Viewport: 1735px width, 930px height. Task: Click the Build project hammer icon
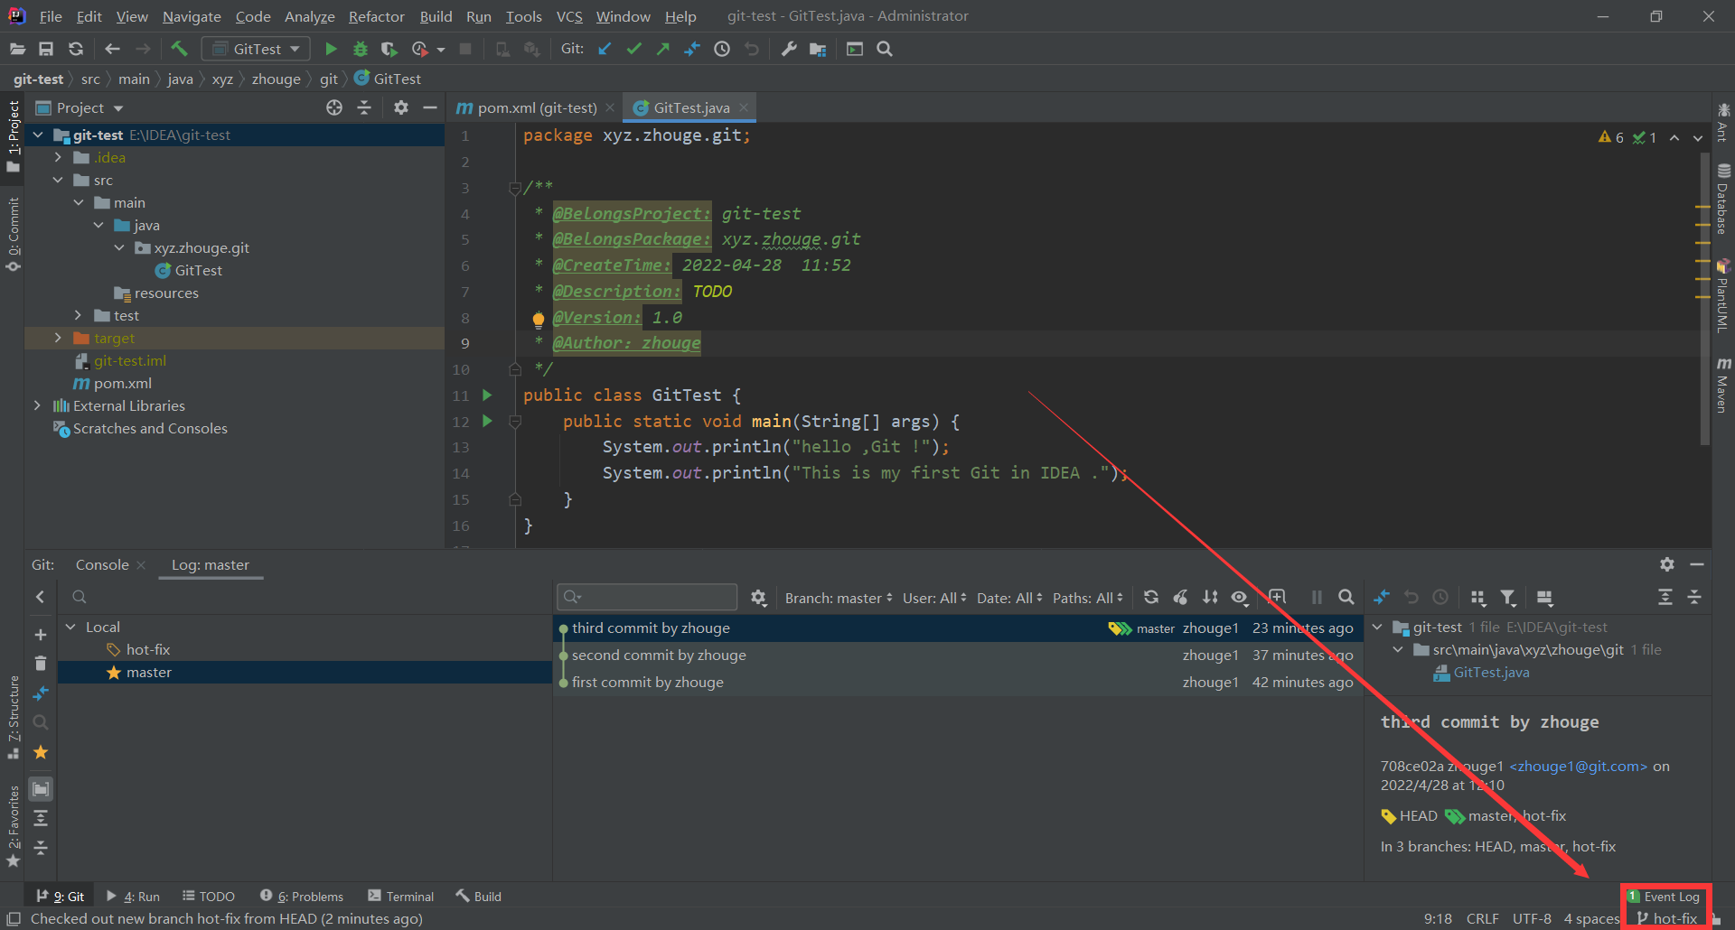[179, 49]
